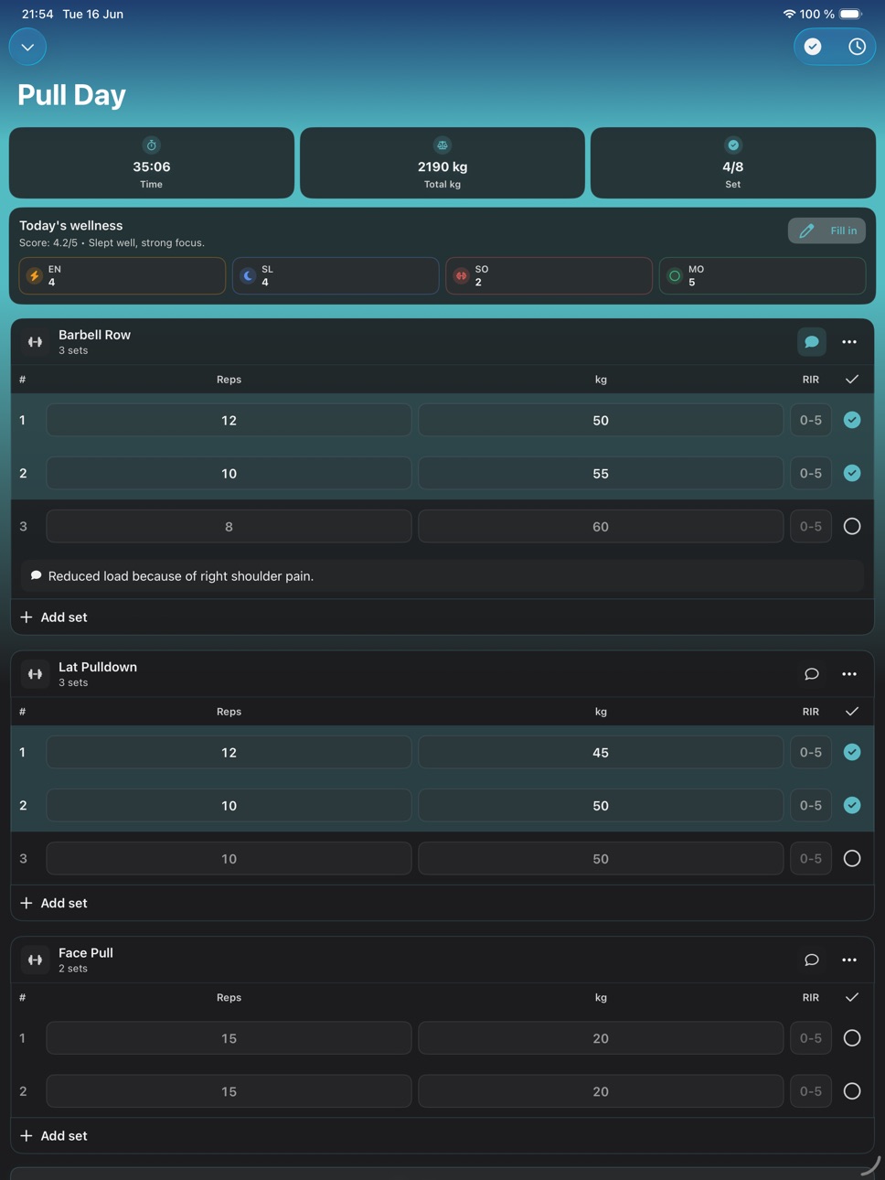Screen dimensions: 885x1180
Task: Mark Lat Pulldown set 3 as complete
Action: tap(852, 858)
